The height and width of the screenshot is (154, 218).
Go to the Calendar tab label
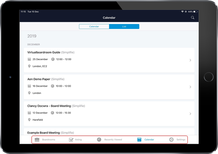pos(149,140)
